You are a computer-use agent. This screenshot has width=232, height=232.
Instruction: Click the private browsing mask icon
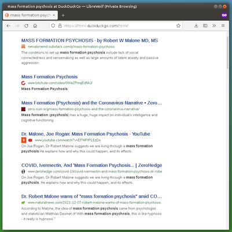224,15
